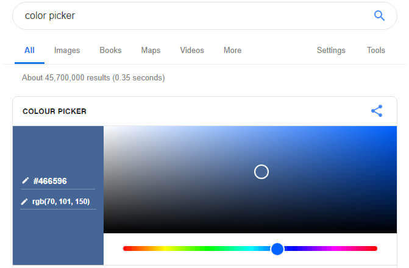409x268 pixels.
Task: Edit the rgb(70, 101, 150) value
Action: click(x=61, y=202)
